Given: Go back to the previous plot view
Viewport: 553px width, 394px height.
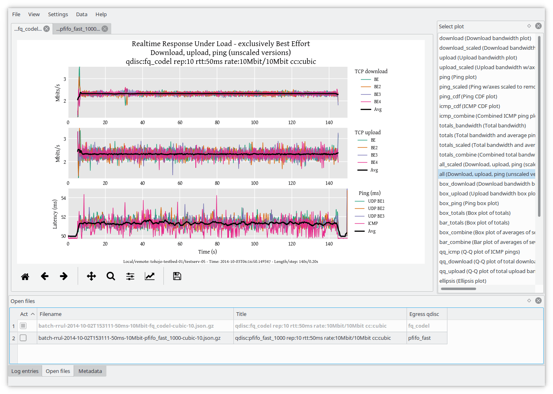Looking at the screenshot, I should [x=44, y=276].
